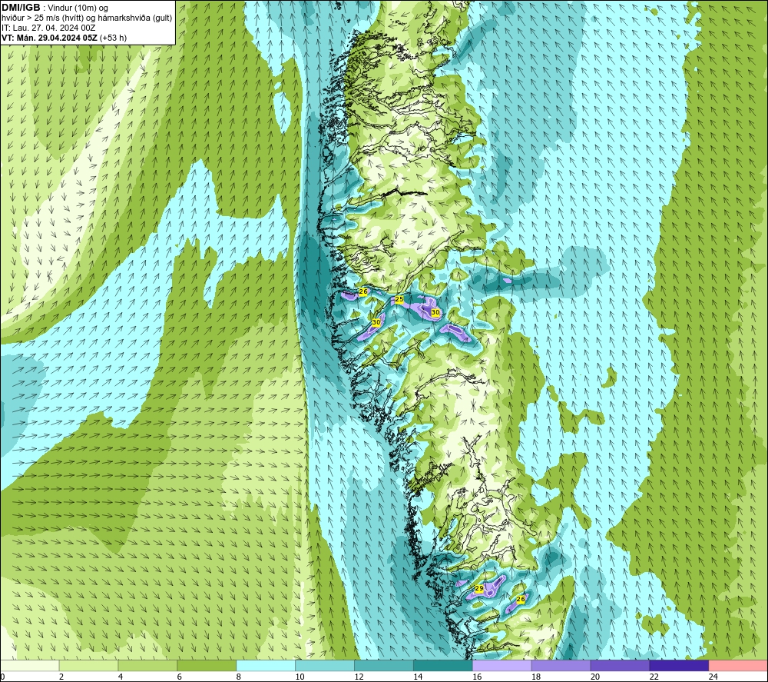Click the legend scale number 16

coord(477,677)
